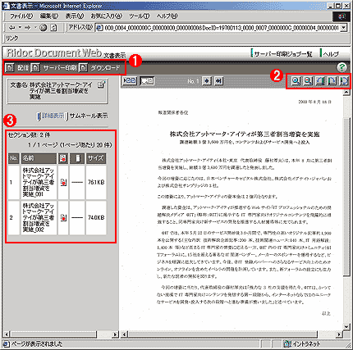Select the サムネール表示 view link
353x350 pixels.
coord(89,116)
